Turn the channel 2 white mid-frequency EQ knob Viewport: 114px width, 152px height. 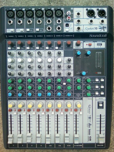pyautogui.click(x=20, y=60)
